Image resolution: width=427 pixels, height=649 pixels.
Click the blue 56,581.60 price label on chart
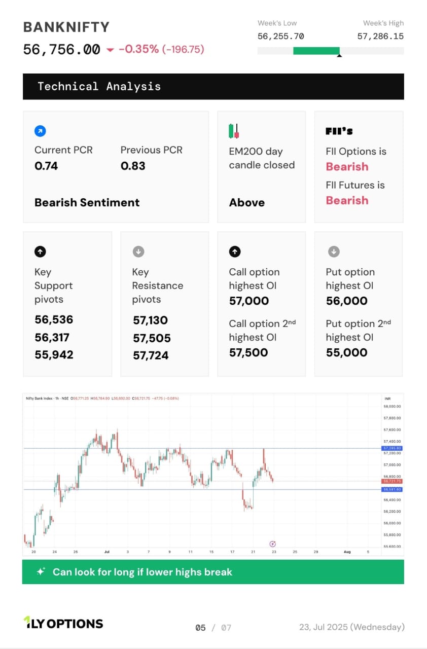(392, 489)
